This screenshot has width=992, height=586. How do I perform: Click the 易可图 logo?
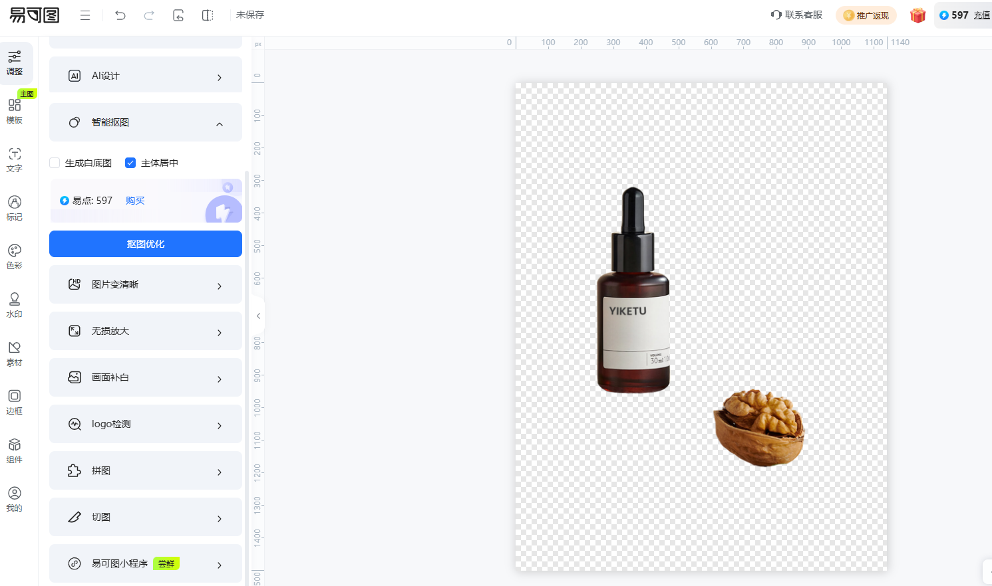(x=35, y=15)
